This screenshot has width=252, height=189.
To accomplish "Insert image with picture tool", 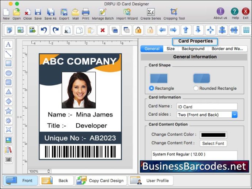I will (8, 140).
